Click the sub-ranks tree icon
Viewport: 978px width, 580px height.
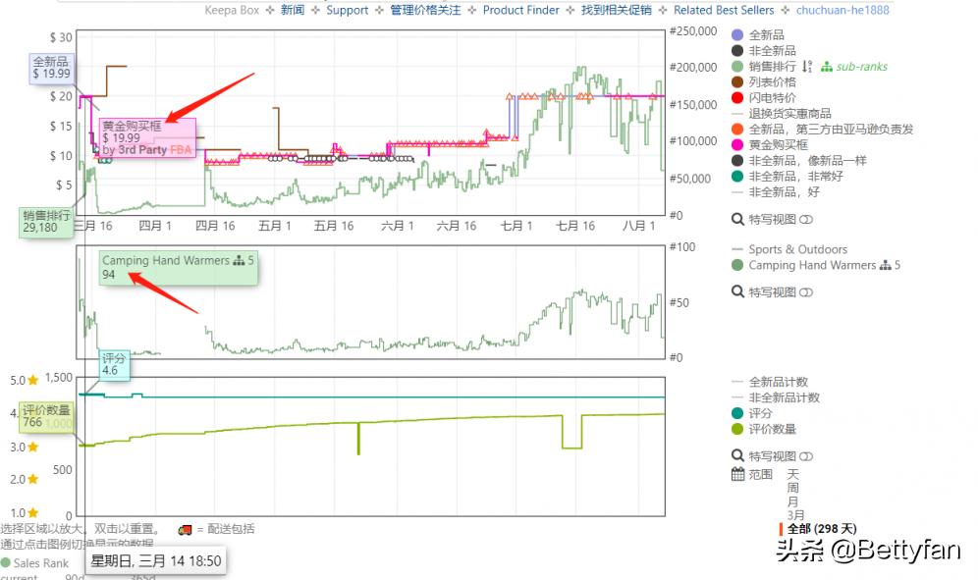point(826,67)
